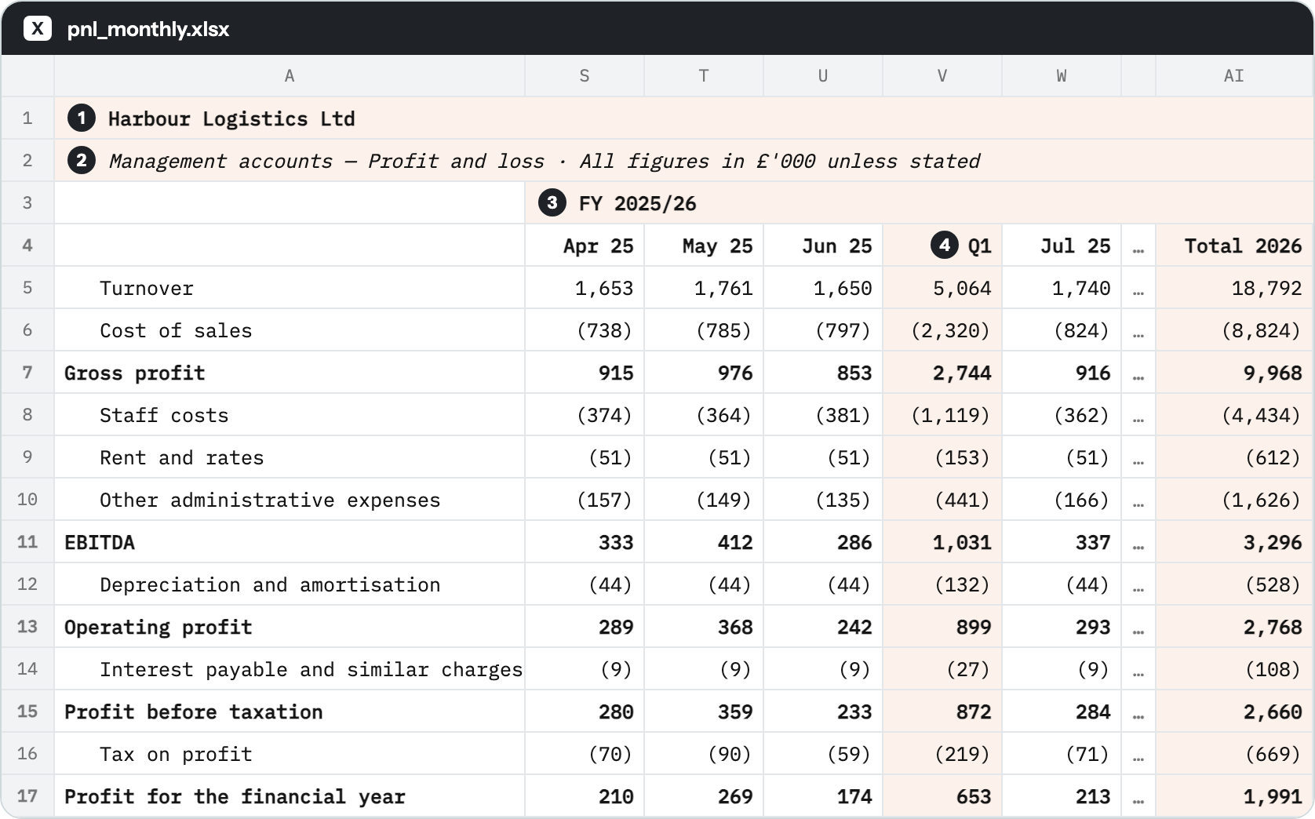Click 'Interest payable and similar charges' label
This screenshot has width=1315, height=819.
click(311, 670)
